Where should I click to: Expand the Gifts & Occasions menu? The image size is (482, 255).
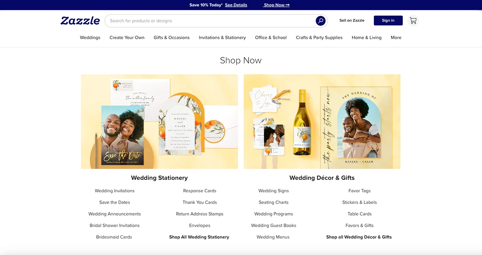tap(172, 37)
